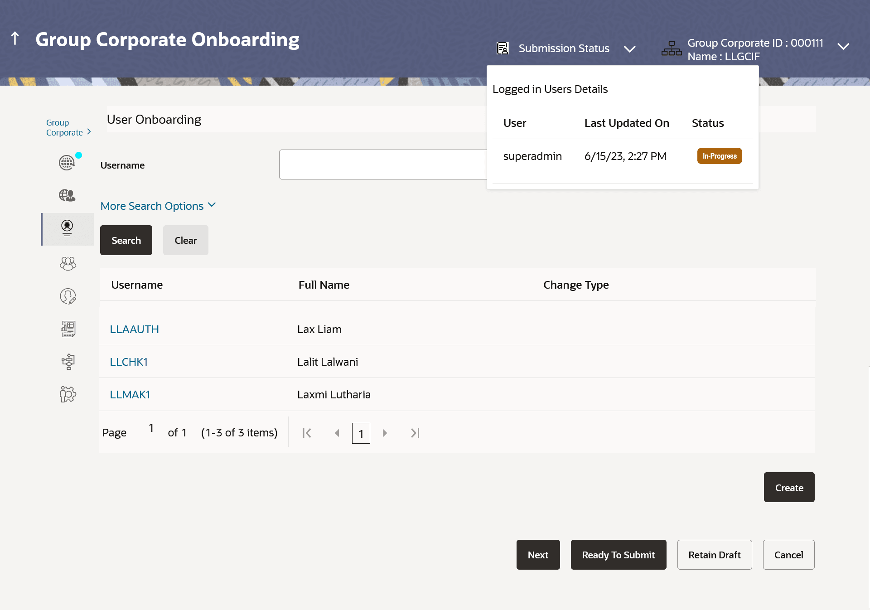
Task: Open the user group sidebar icon
Action: coord(68,263)
